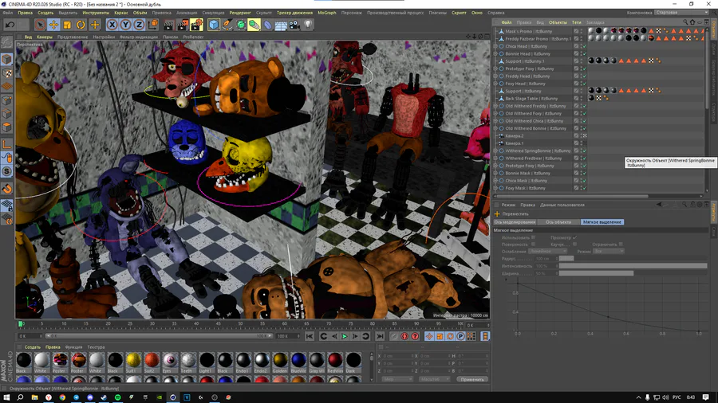Image resolution: width=718 pixels, height=403 pixels.
Task: Open the Создать main menu
Action: click(x=45, y=13)
